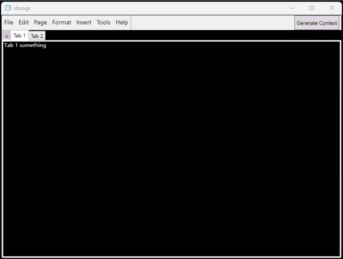The image size is (343, 259).
Task: Maximize the ctxmgr window
Action: click(x=312, y=8)
